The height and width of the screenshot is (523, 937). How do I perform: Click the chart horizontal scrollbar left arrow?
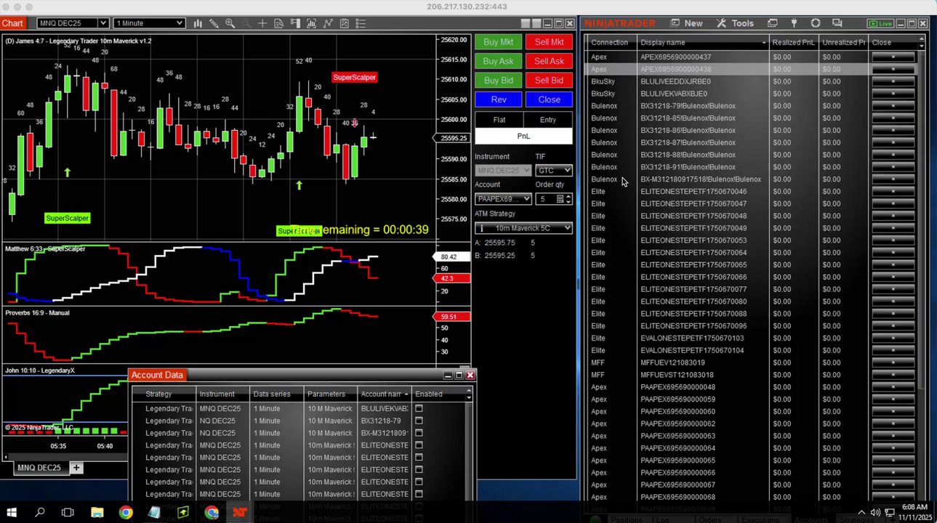pos(6,457)
